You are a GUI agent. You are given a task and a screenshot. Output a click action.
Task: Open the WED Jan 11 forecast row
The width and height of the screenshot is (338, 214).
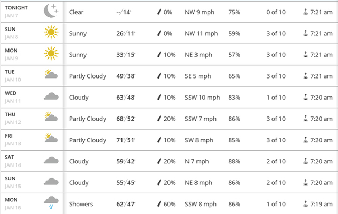tap(169, 97)
